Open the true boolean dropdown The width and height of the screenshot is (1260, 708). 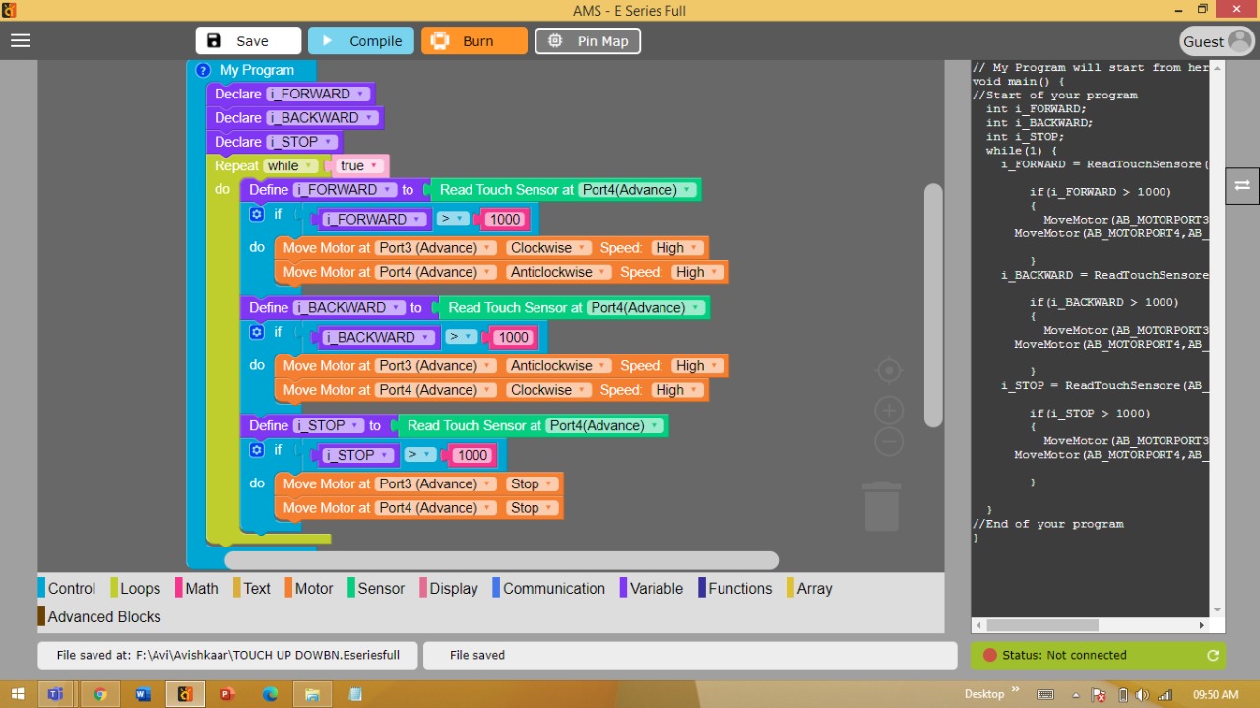click(359, 165)
